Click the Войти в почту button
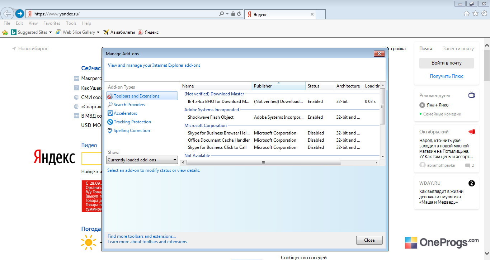This screenshot has height=260, width=490. pos(447,63)
